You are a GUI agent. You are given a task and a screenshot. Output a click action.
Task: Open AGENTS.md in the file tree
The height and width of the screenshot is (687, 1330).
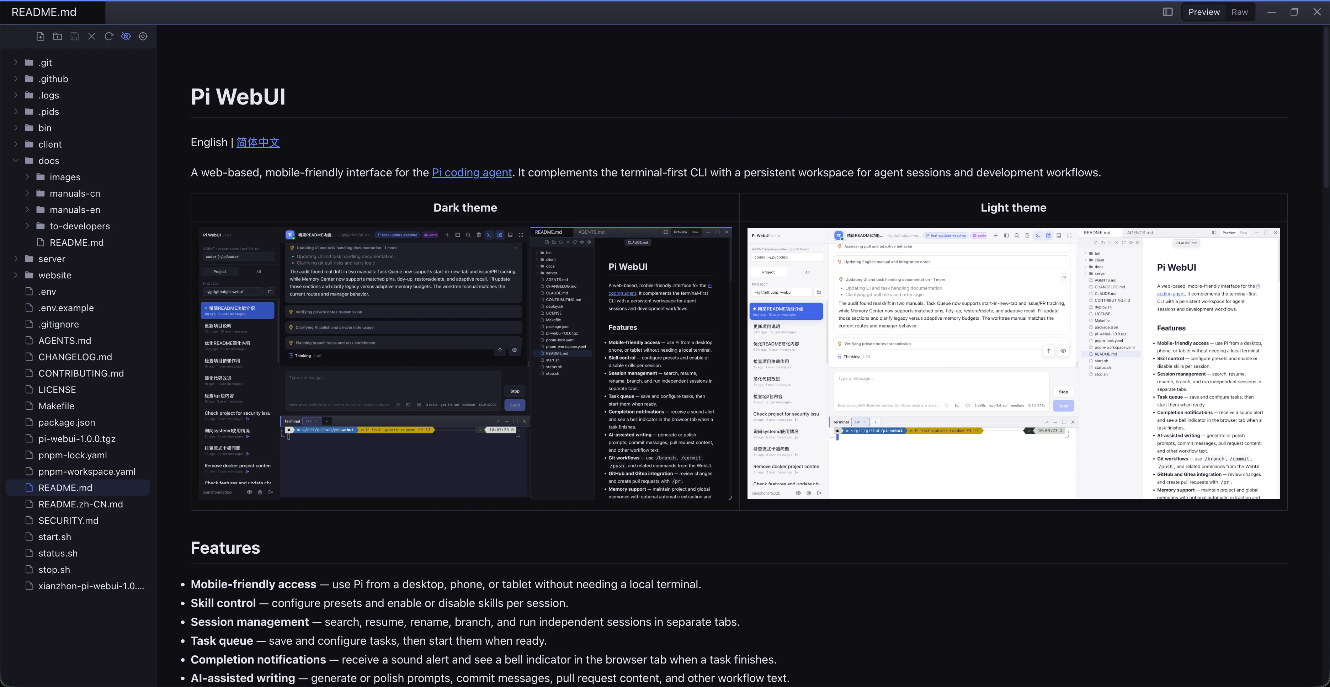click(78, 341)
